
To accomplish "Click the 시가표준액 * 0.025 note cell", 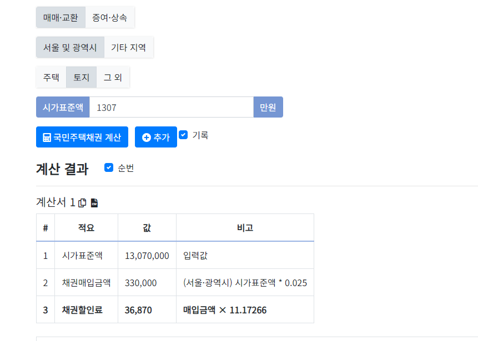I will pos(245,282).
